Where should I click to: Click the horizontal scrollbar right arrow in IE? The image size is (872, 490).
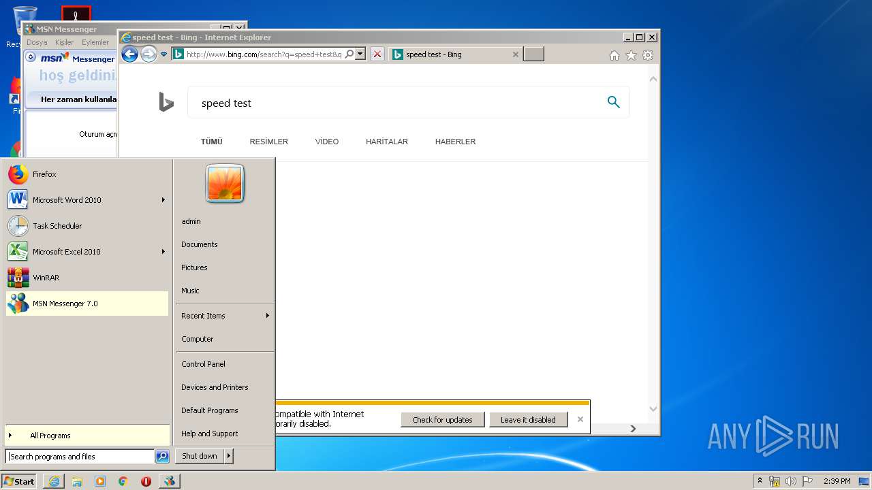[x=633, y=428]
